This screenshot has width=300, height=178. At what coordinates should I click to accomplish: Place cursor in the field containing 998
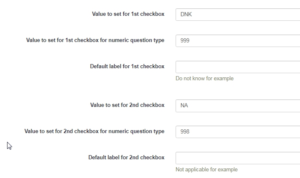pyautogui.click(x=238, y=132)
